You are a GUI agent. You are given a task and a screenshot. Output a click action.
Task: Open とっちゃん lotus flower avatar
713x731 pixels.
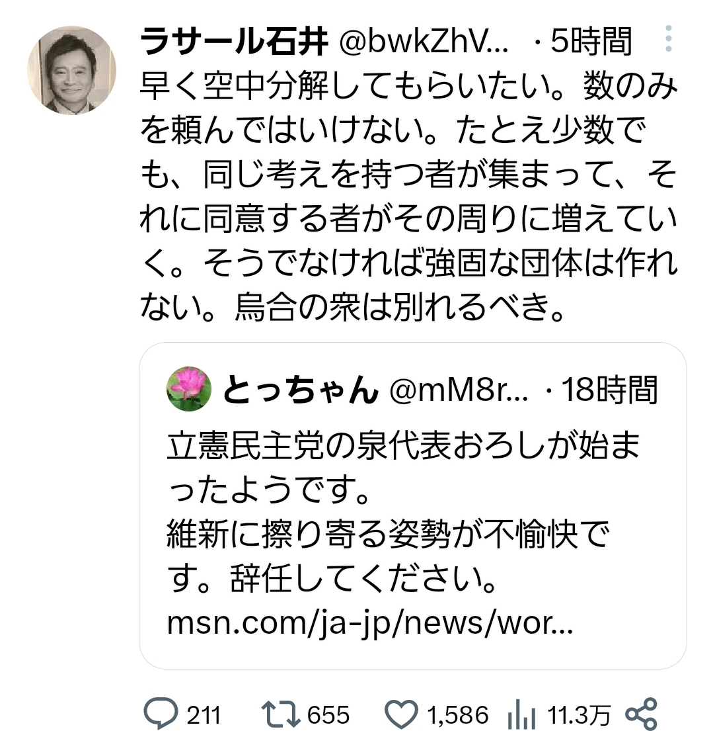[189, 389]
